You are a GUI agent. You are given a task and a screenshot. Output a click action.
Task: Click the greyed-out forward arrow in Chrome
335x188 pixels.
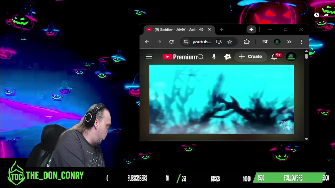pos(159,42)
